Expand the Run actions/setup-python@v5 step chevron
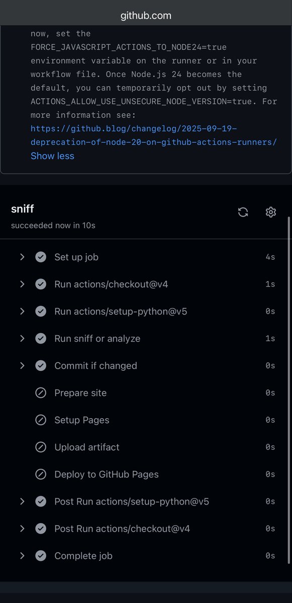 coord(22,312)
